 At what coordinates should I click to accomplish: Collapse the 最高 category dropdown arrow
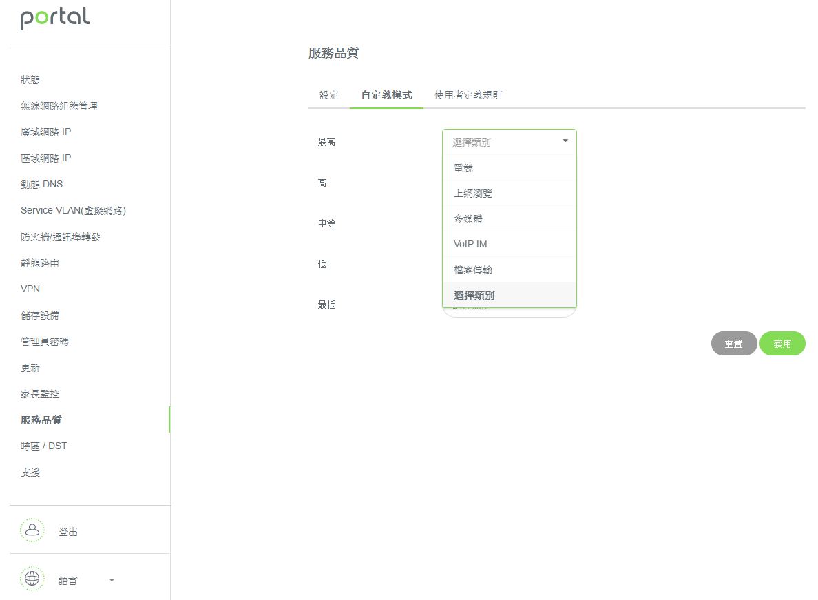pos(565,141)
